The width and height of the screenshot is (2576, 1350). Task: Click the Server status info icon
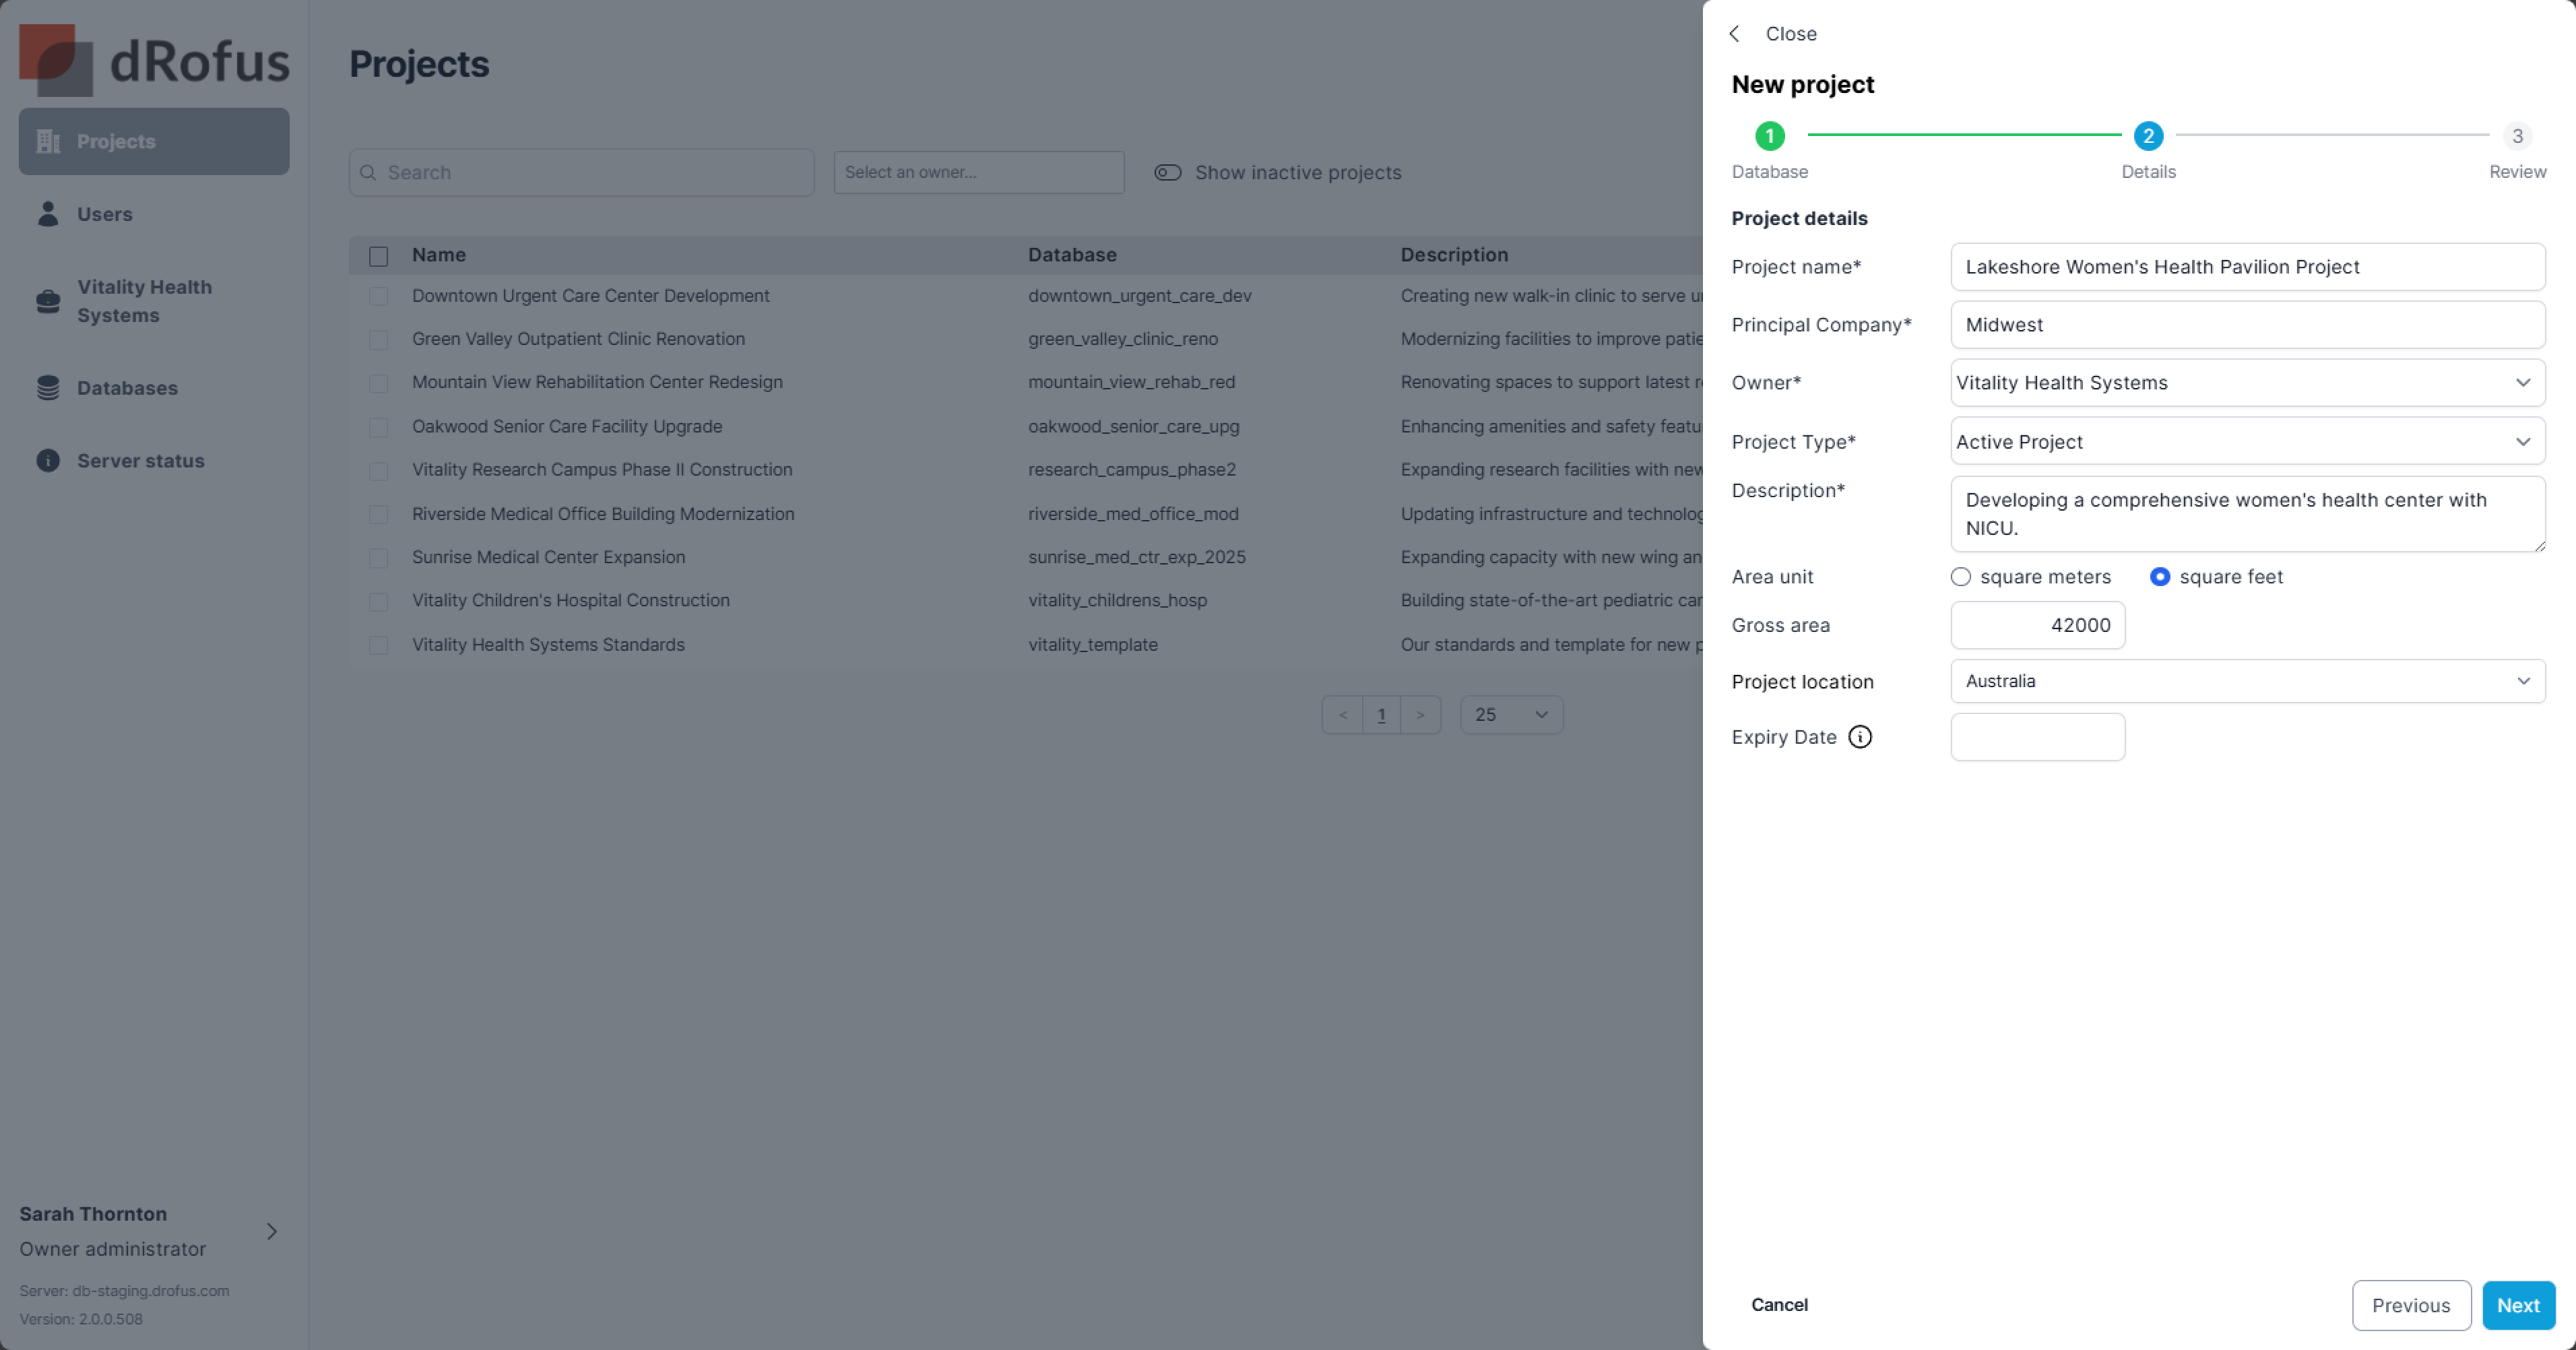coord(47,460)
